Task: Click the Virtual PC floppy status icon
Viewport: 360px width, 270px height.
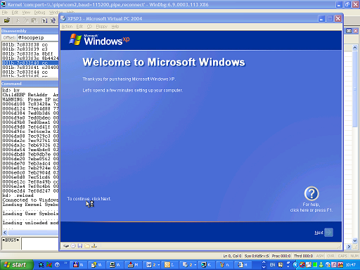Action: coord(80,246)
